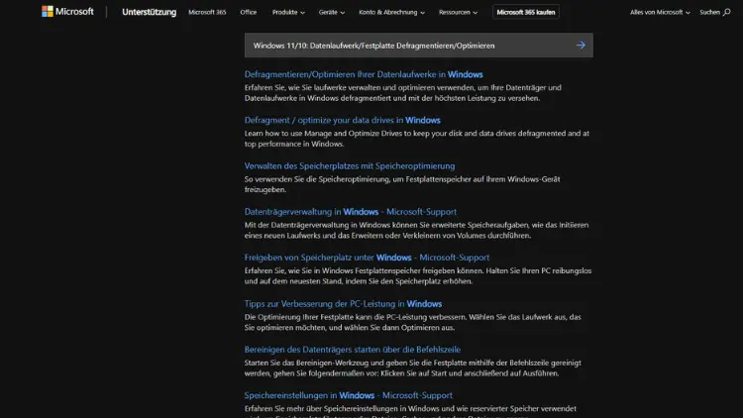This screenshot has width=743, height=418.
Task: Click description 'Mit der Datenträgerverwaltung in Windows können'
Action: click(x=416, y=230)
